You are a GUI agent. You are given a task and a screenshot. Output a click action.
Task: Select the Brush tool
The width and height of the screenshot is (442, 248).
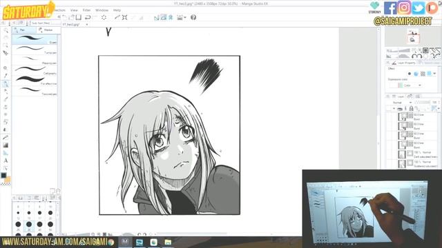click(x=6, y=99)
